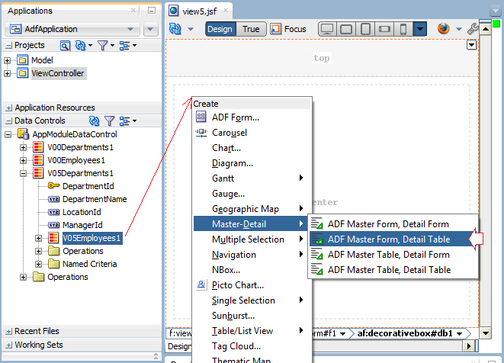Toggle the True button in toolbar
The image size is (504, 363).
click(x=251, y=29)
